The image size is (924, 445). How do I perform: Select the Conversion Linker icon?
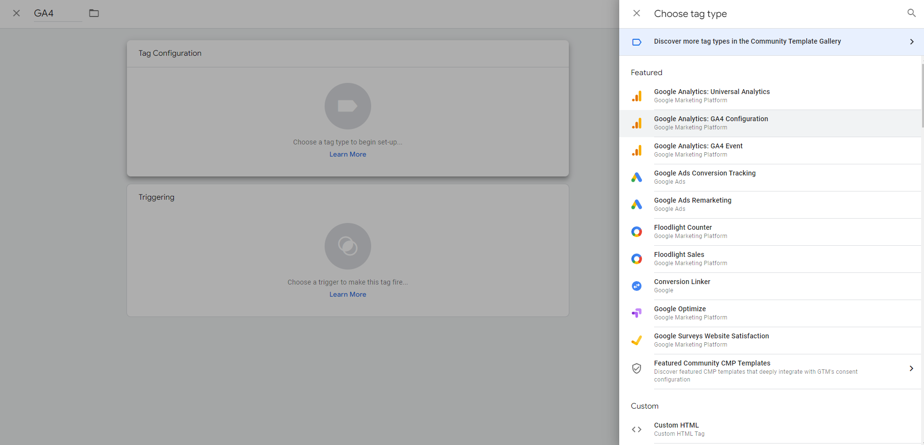point(637,286)
